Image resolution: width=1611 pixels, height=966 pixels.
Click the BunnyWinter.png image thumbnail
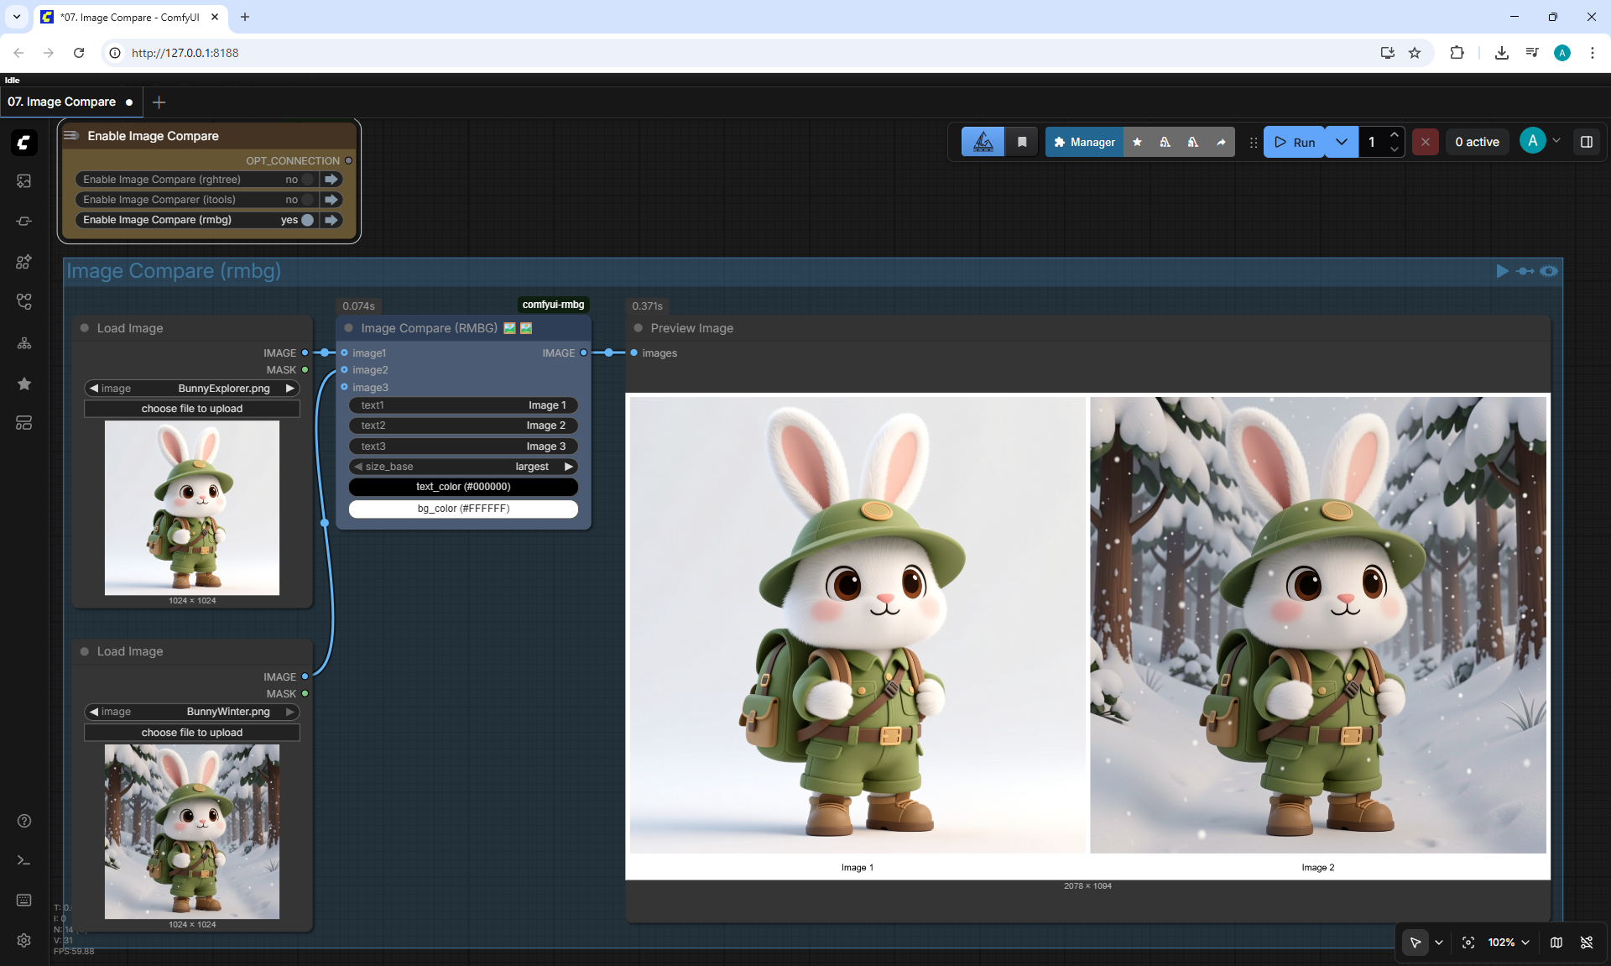pyautogui.click(x=192, y=832)
